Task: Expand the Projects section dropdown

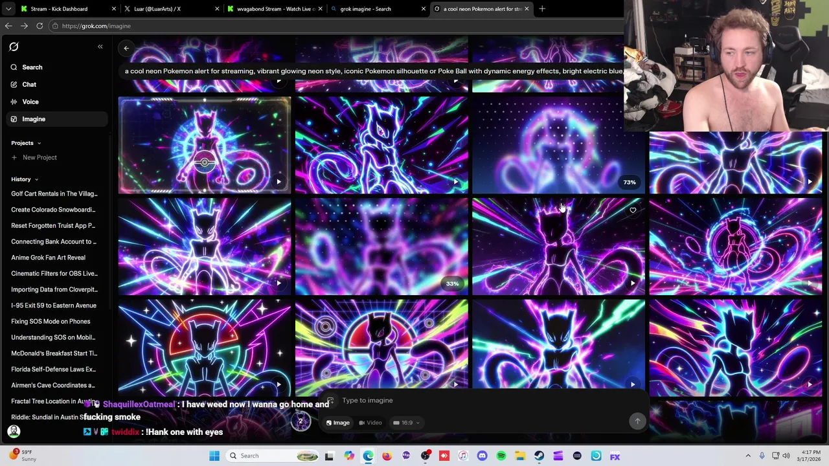Action: (39, 143)
